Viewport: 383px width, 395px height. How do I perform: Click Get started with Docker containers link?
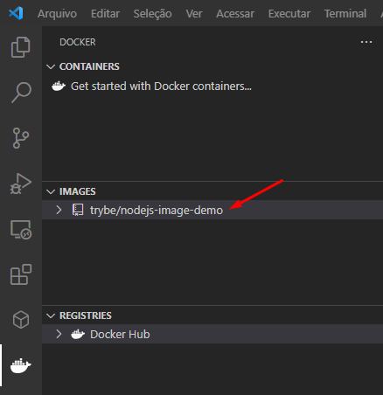point(161,87)
